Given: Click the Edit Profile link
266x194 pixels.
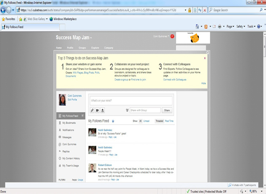Looking at the screenshot, I should point(72,100).
